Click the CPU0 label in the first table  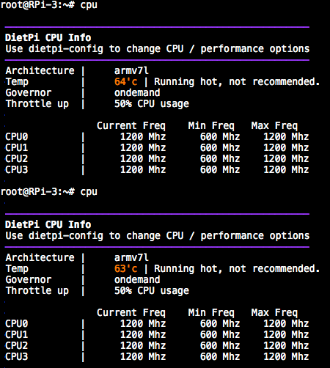17,136
